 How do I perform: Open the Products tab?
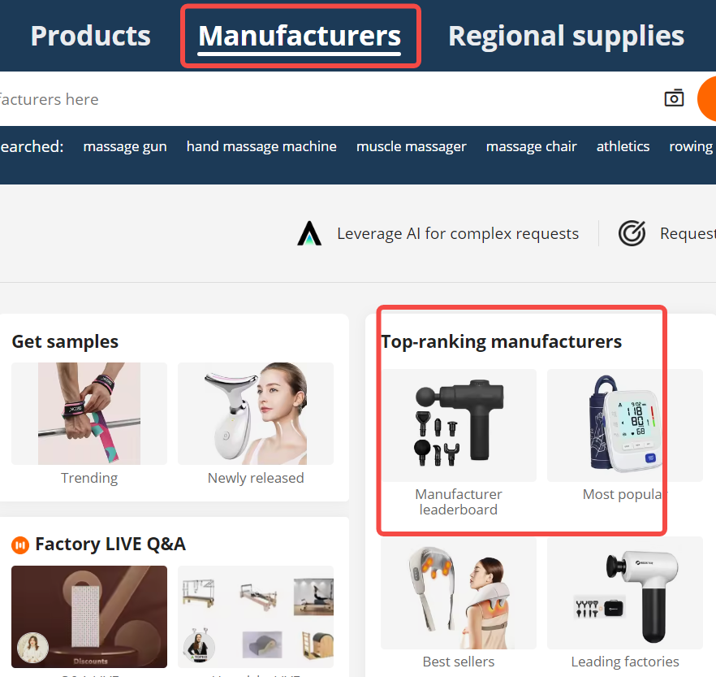point(90,36)
